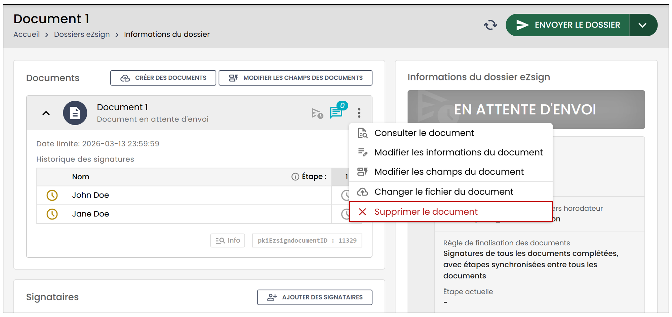Click Créer des documents button
The width and height of the screenshot is (672, 317).
click(x=163, y=78)
